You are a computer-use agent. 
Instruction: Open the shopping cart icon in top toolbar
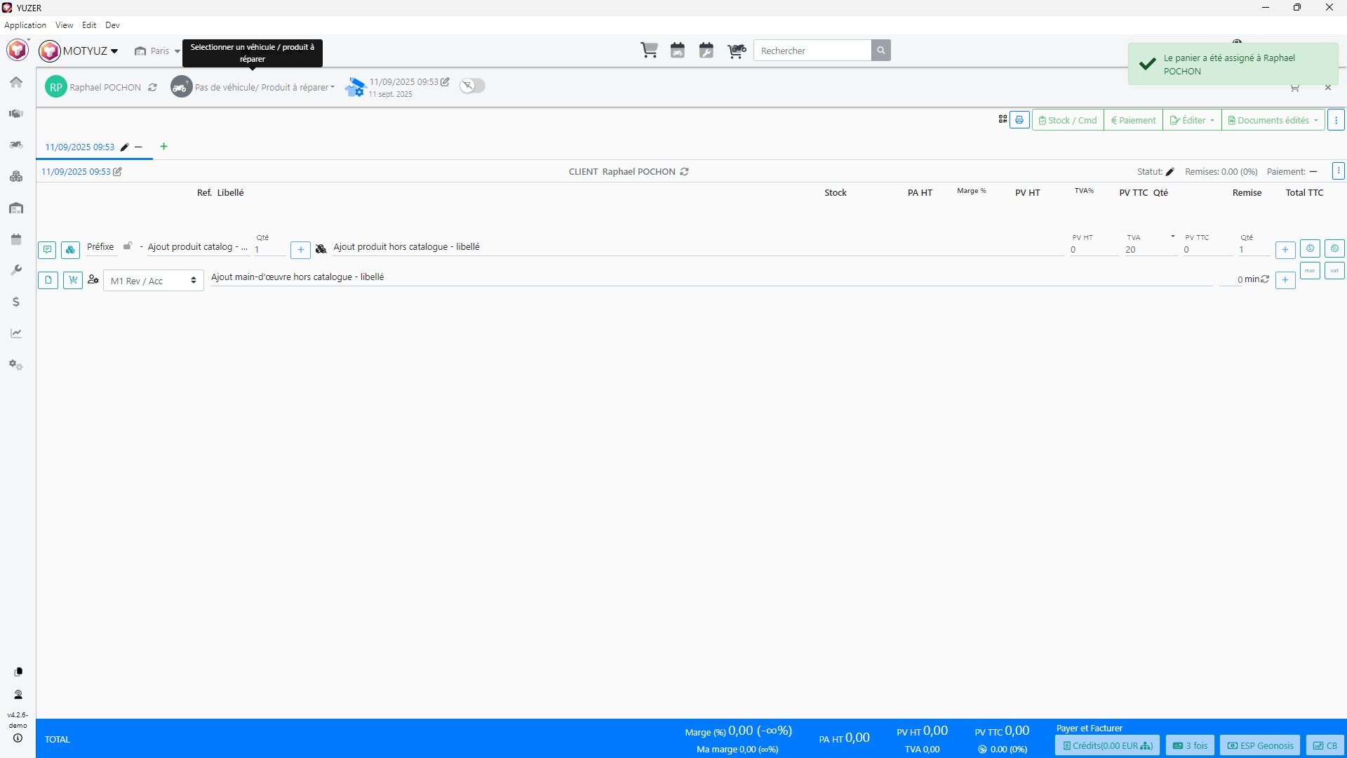[649, 51]
